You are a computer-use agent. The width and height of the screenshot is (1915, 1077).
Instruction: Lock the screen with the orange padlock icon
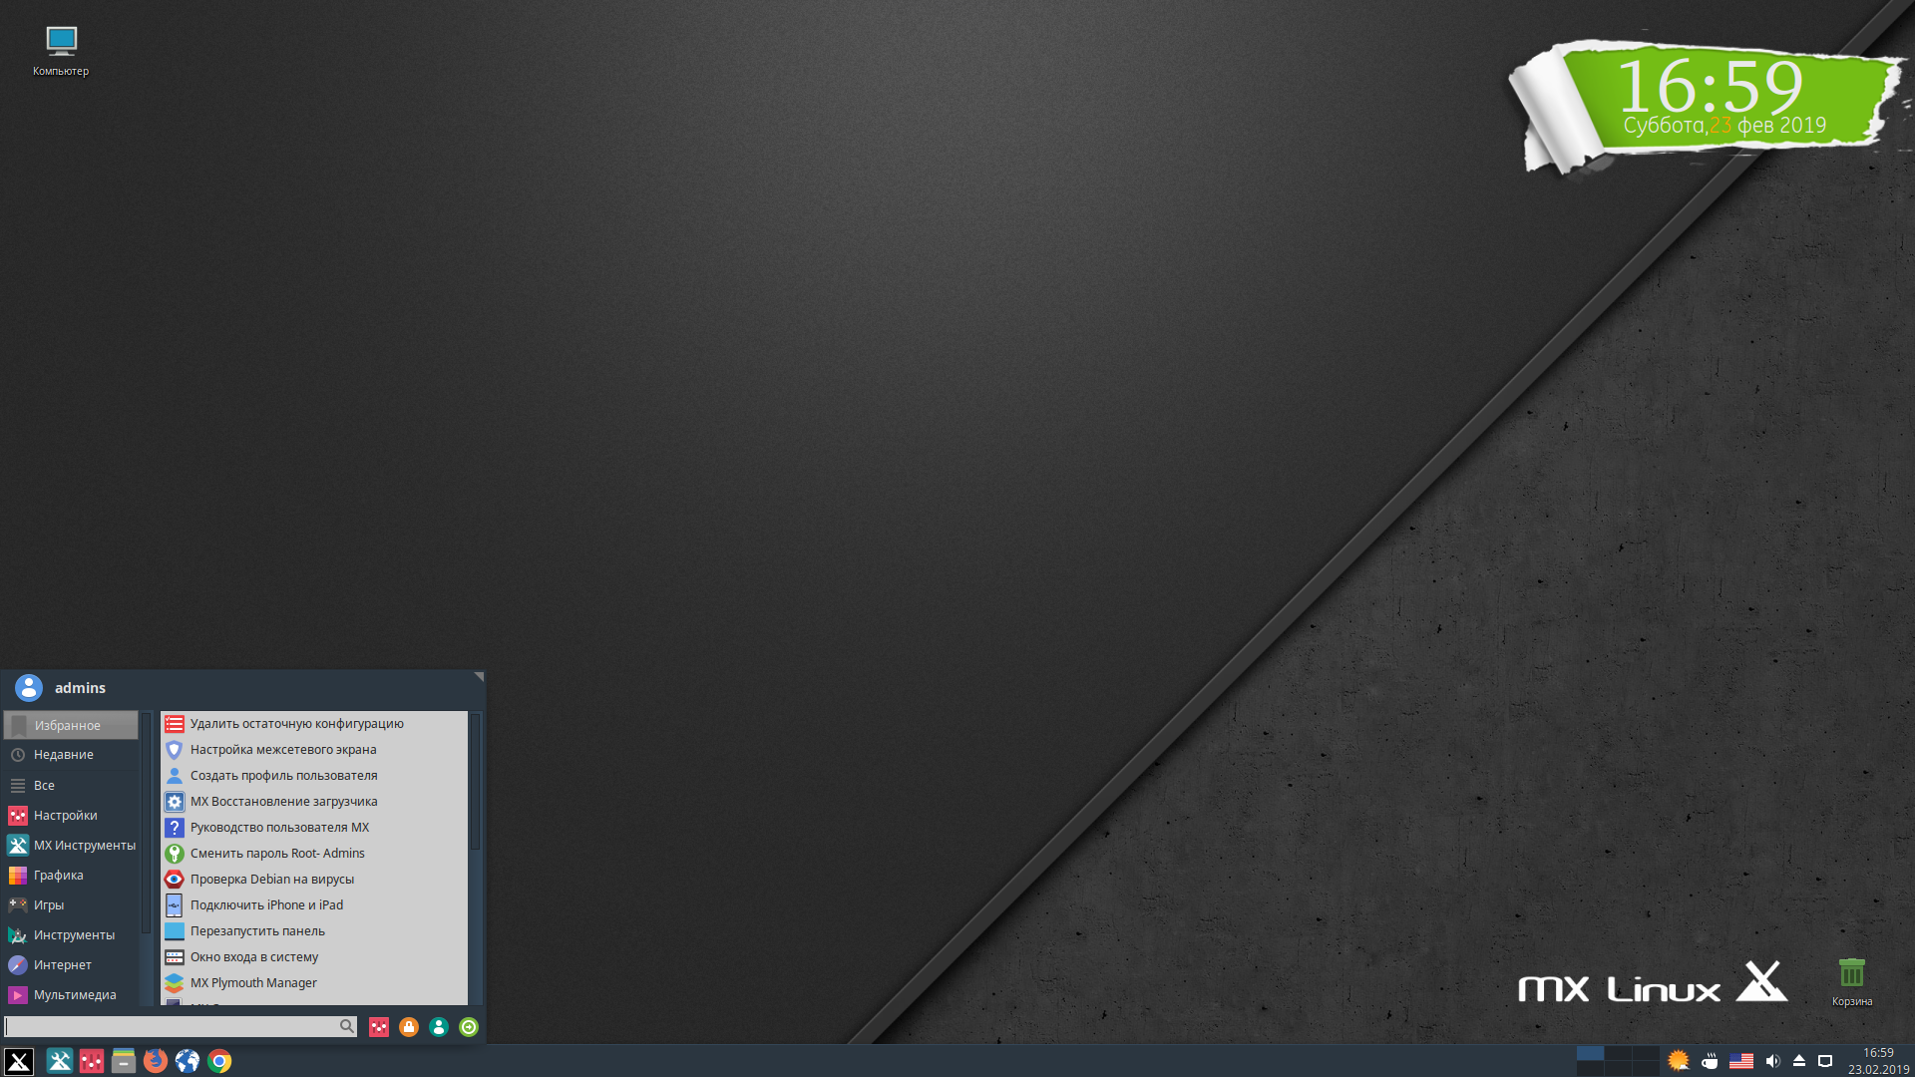pos(409,1027)
